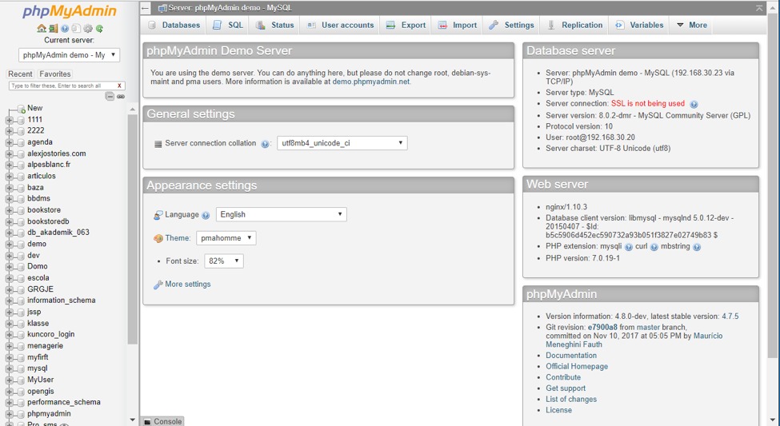Switch to the User accounts tab
This screenshot has height=426, width=780.
point(341,25)
